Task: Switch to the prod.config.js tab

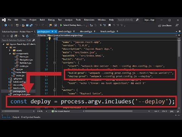Action: 65,31
